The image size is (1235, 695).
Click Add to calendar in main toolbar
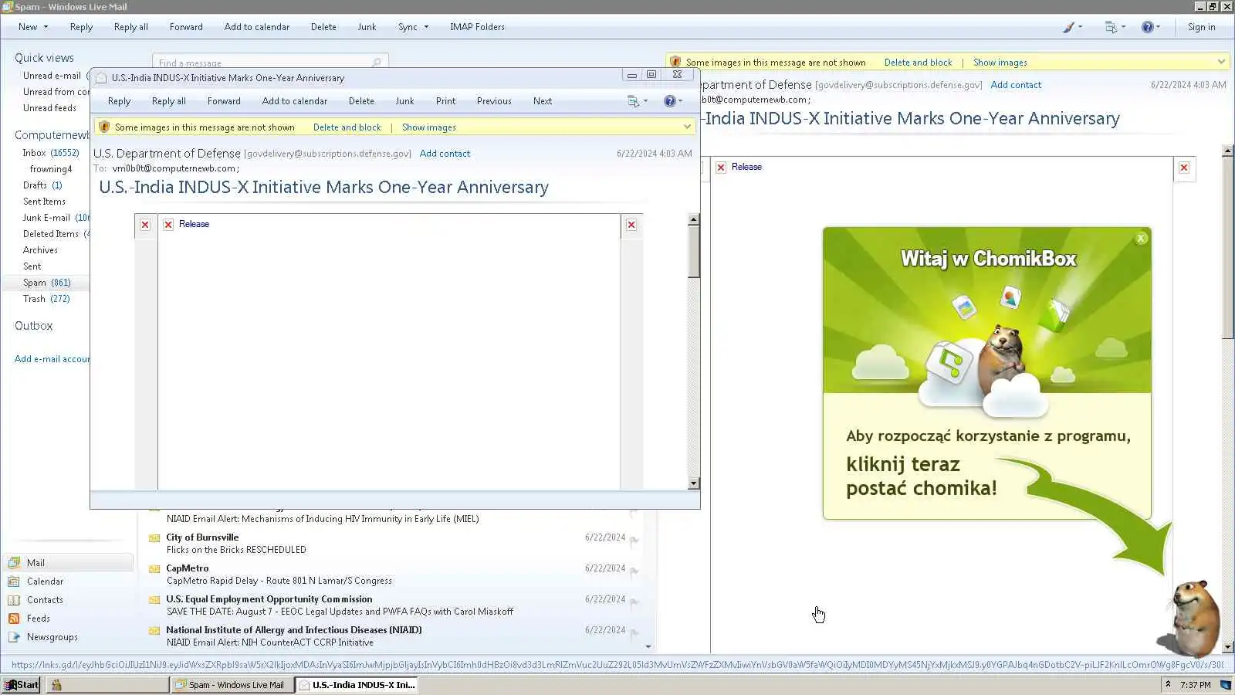(x=257, y=27)
